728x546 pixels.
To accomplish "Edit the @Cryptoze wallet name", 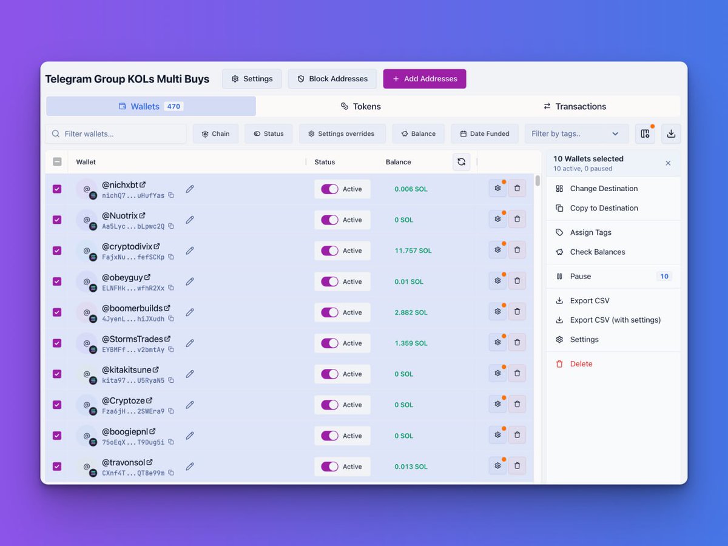I will pyautogui.click(x=190, y=405).
